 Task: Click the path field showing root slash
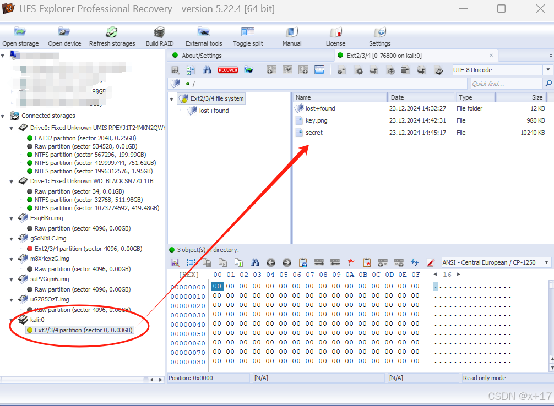(x=317, y=84)
